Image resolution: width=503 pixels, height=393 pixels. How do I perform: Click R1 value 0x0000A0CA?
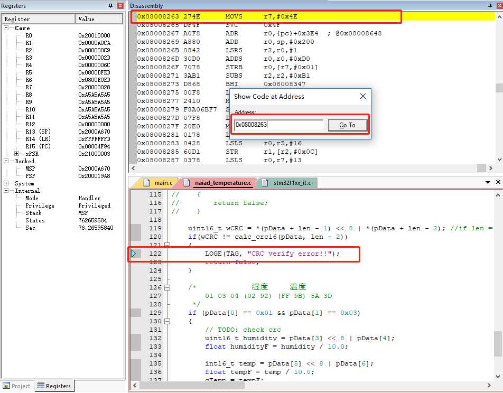(94, 43)
